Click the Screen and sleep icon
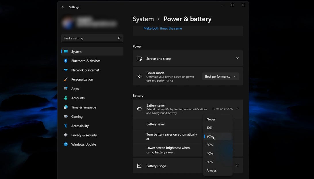314x179 pixels. 139,59
